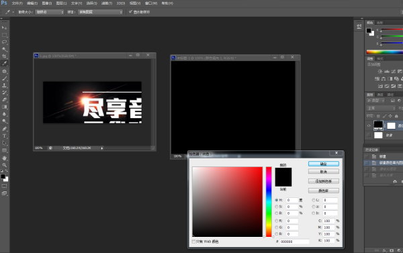The width and height of the screenshot is (403, 253).
Task: Select the Clone Stamp tool
Action: pos(5,85)
